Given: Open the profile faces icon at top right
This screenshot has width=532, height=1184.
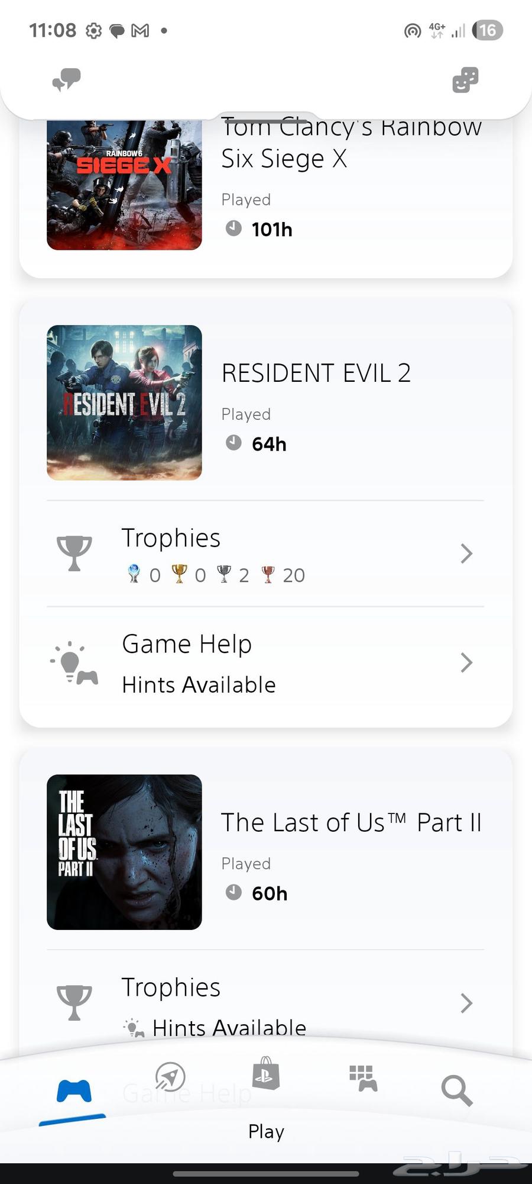Looking at the screenshot, I should point(465,79).
